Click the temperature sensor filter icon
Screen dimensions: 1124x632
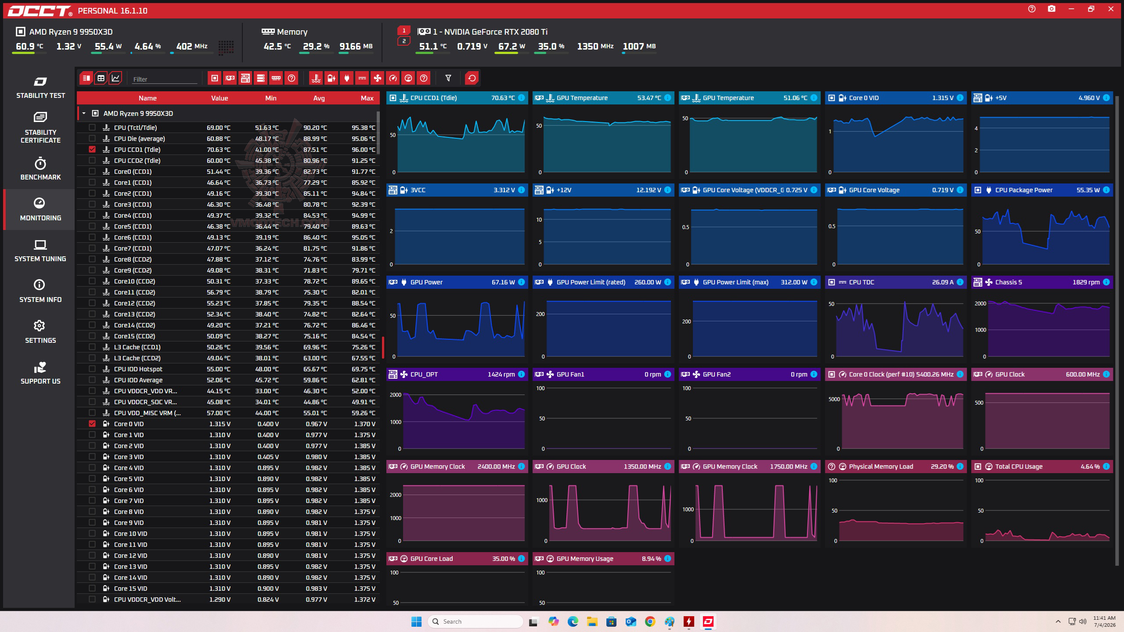click(316, 78)
